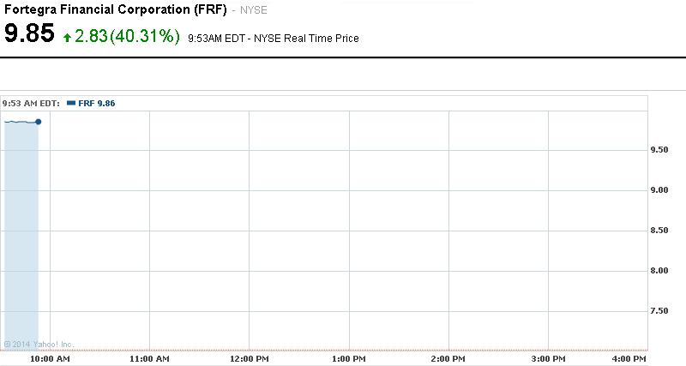Click the green up arrow icon
The image size is (686, 366).
68,38
